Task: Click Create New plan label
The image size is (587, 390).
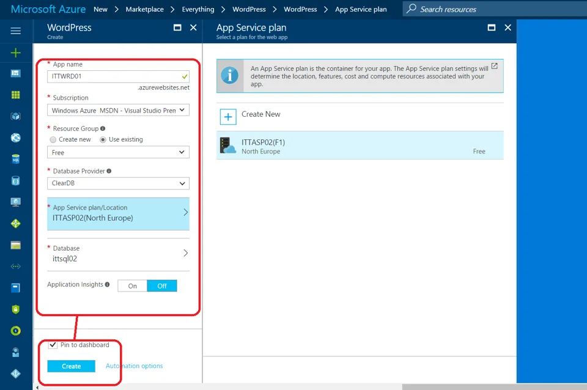Action: 261,114
